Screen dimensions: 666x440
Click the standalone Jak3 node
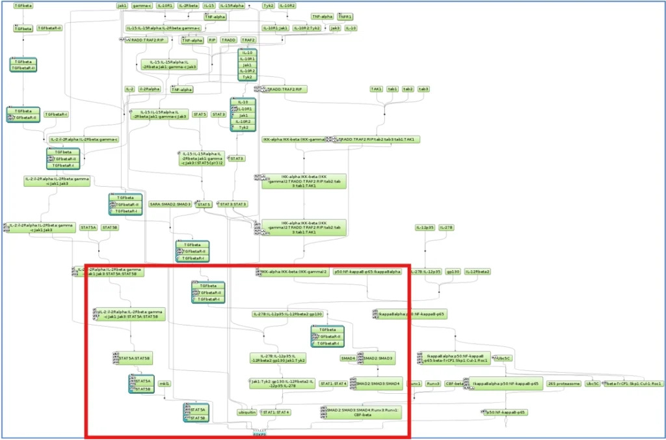335,29
